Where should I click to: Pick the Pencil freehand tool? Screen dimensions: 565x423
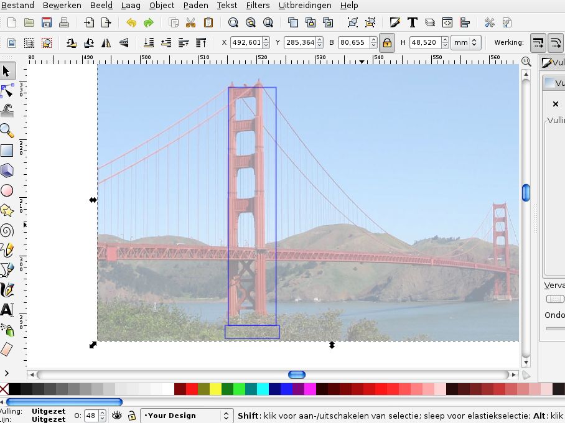pyautogui.click(x=7, y=250)
